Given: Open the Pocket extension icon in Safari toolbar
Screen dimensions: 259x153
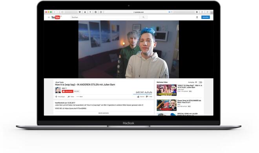Looking at the screenshot, I should point(80,12).
